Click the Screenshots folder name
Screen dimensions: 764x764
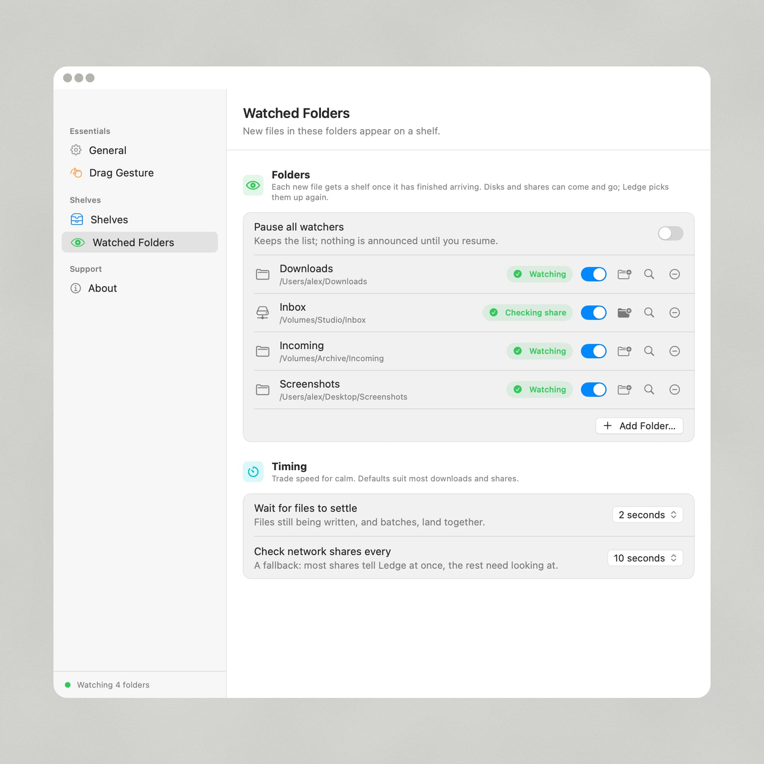tap(310, 384)
